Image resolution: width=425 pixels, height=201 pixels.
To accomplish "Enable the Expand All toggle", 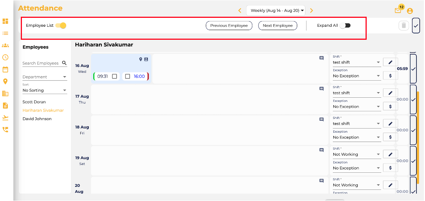I will pos(345,26).
